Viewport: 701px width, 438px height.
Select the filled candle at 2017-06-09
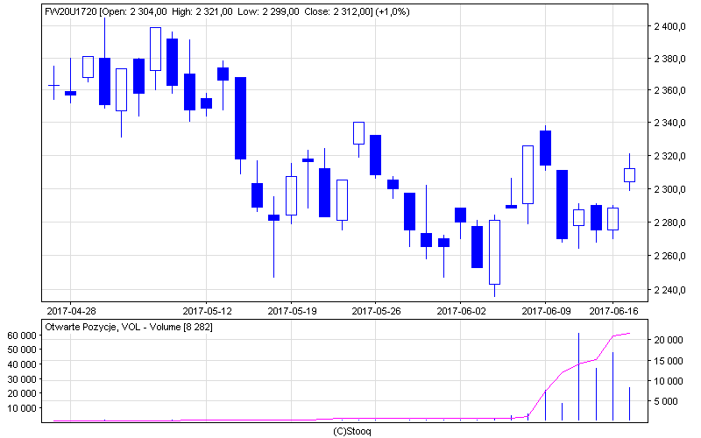[x=545, y=148]
